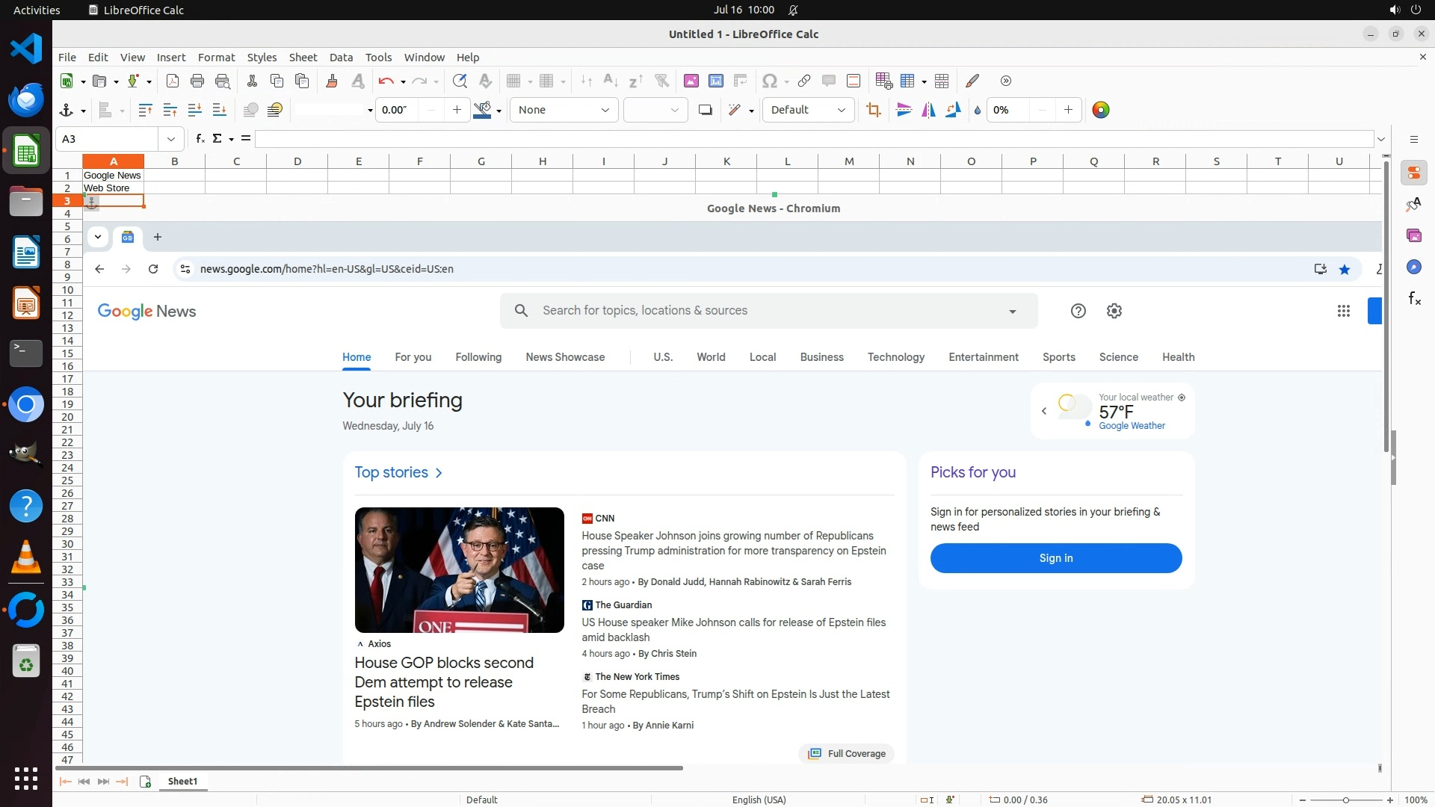Open the Data menu
The height and width of the screenshot is (807, 1435).
coord(341,58)
